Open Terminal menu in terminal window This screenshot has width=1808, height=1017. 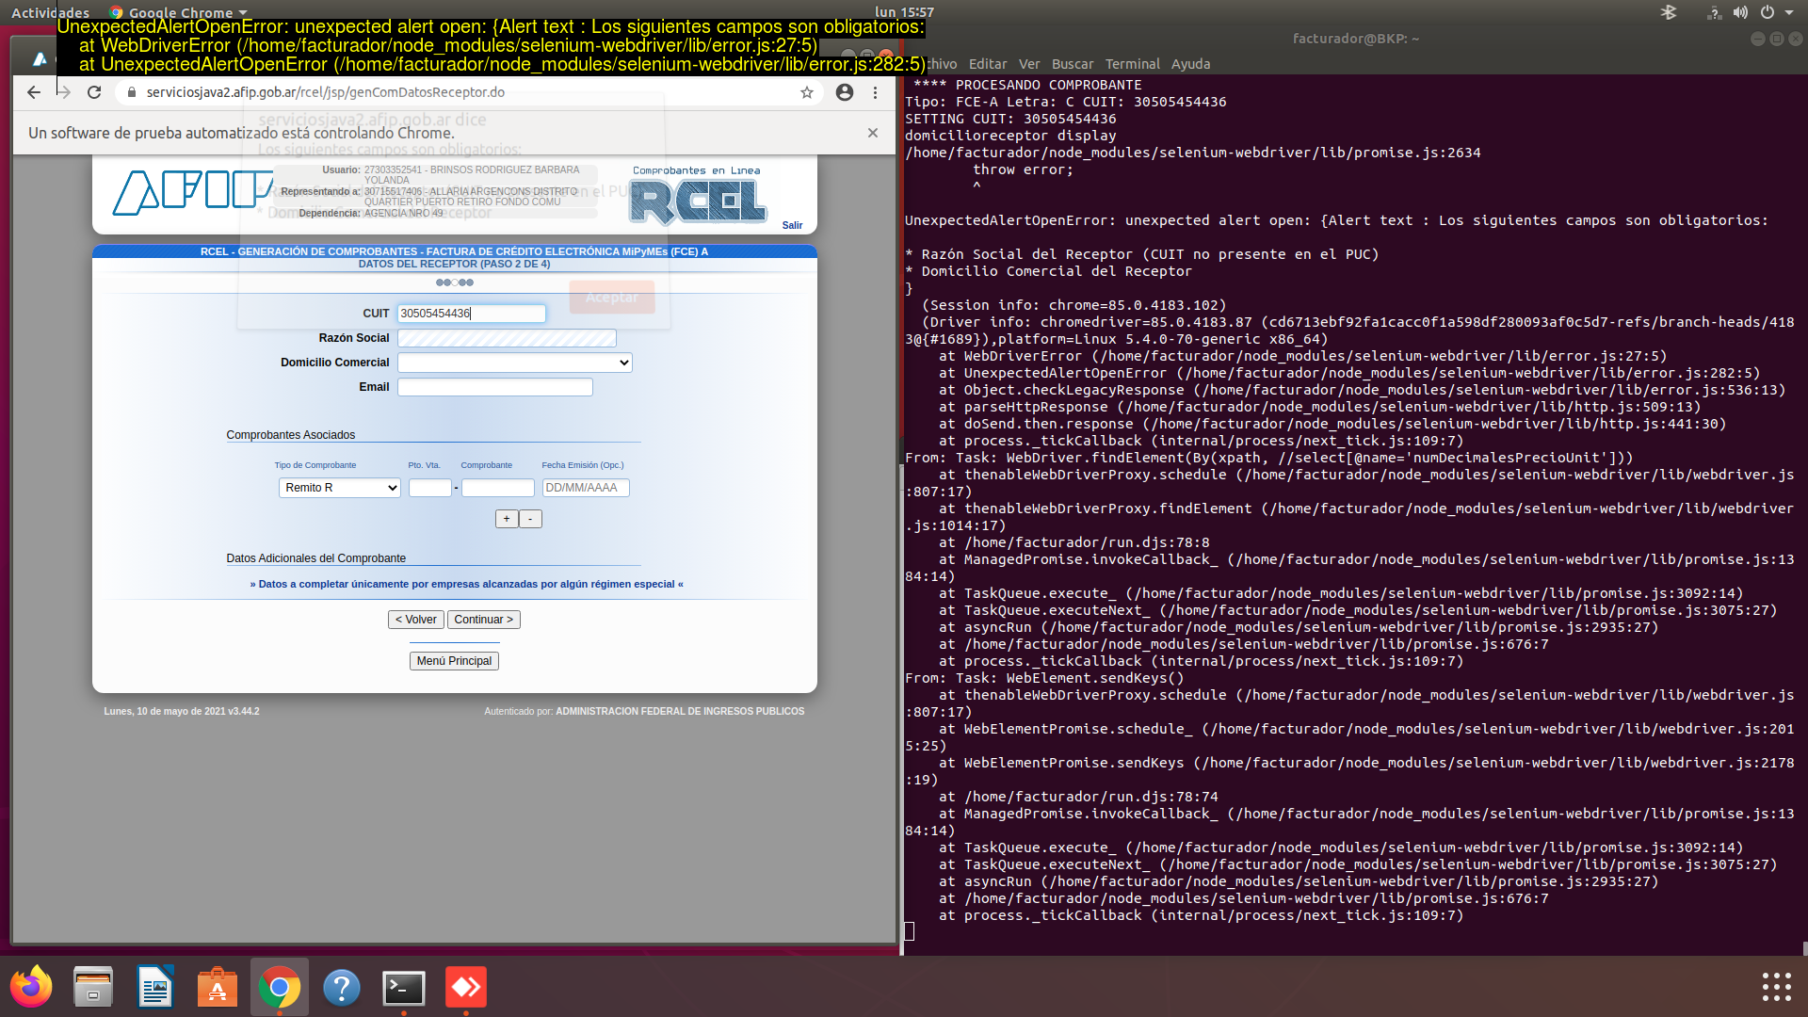point(1132,64)
